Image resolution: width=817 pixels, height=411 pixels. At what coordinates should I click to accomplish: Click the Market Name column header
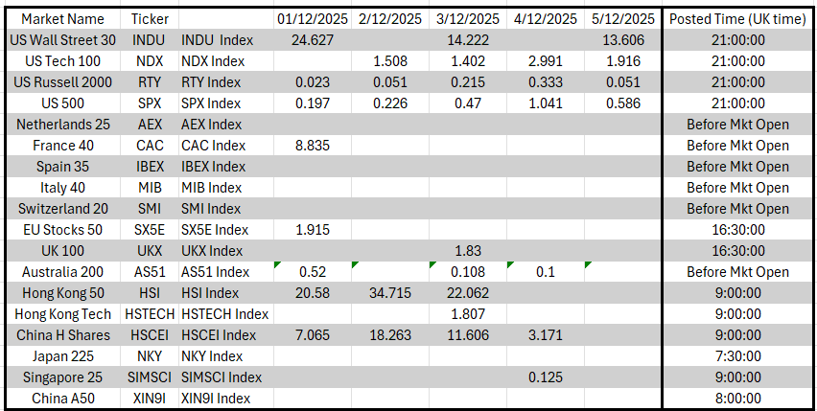coord(62,19)
